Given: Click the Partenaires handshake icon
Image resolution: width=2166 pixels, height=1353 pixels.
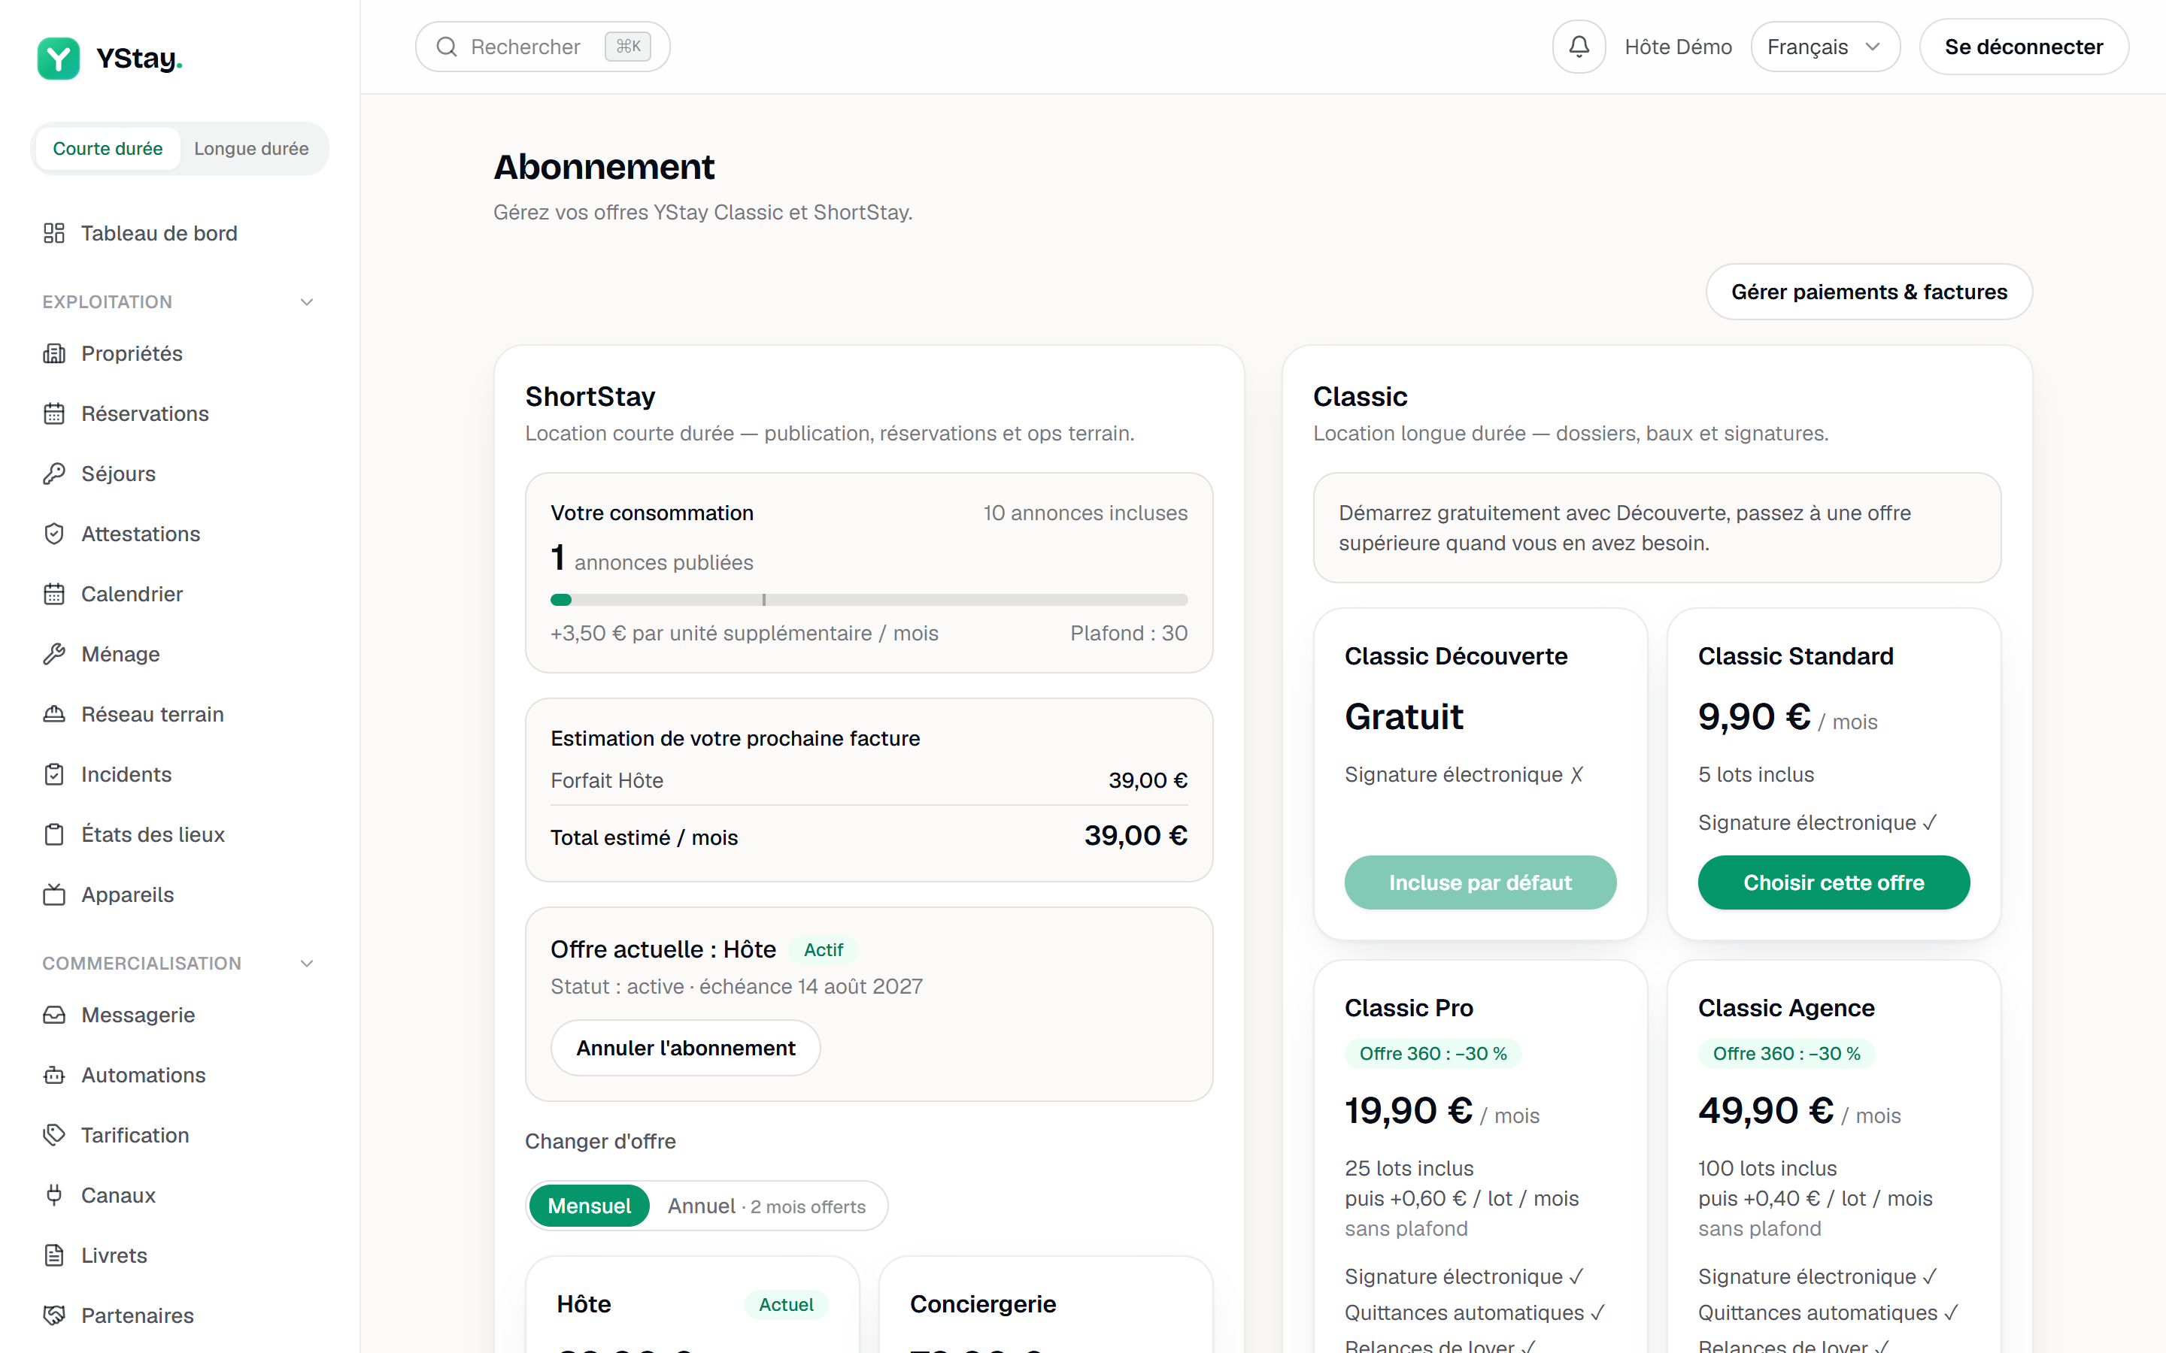Looking at the screenshot, I should [x=53, y=1315].
